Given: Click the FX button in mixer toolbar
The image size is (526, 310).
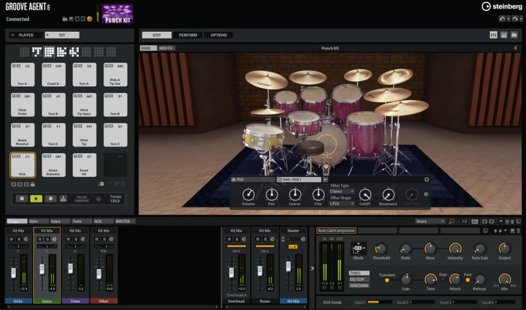Looking at the screenshot, I should 465,222.
